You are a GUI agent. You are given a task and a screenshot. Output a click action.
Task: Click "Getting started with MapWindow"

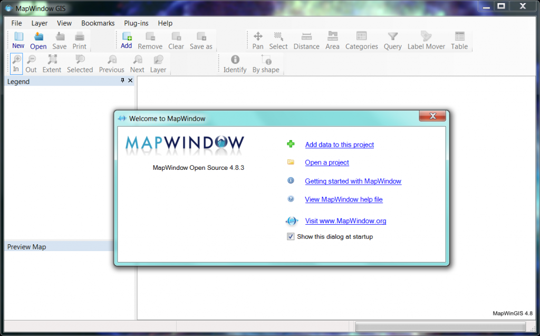(353, 180)
